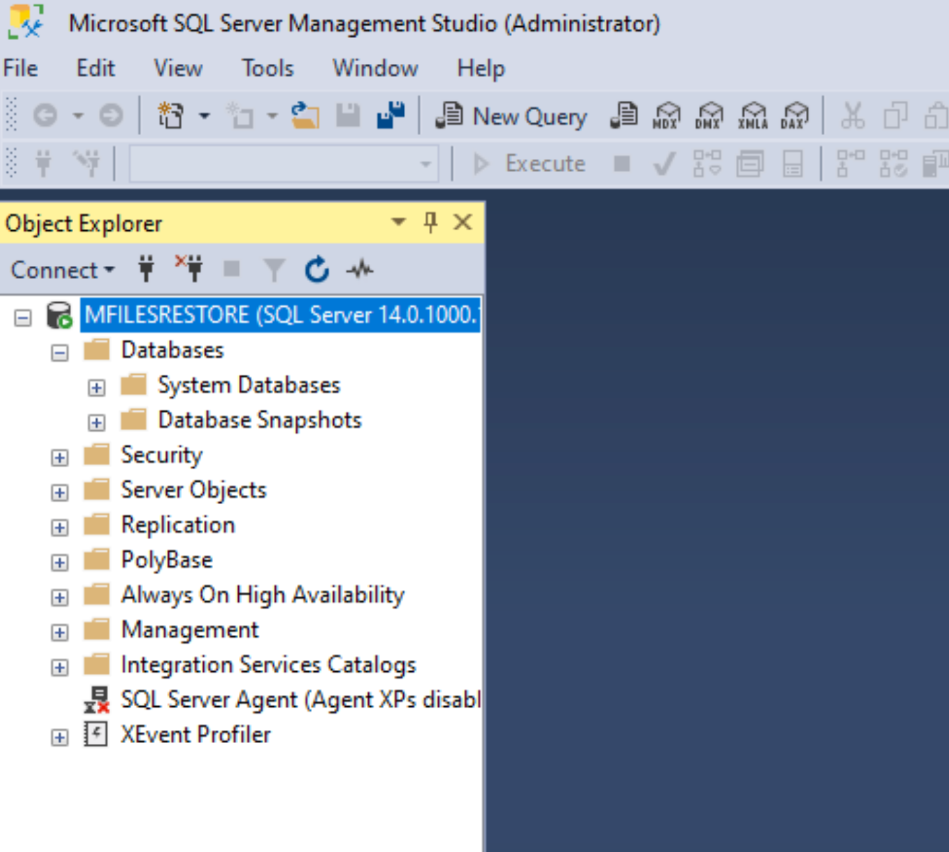
Task: Click the Save All icon
Action: (x=391, y=116)
